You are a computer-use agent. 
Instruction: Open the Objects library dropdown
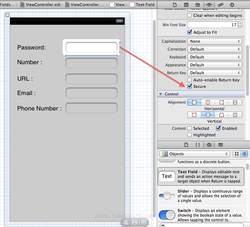point(194,154)
